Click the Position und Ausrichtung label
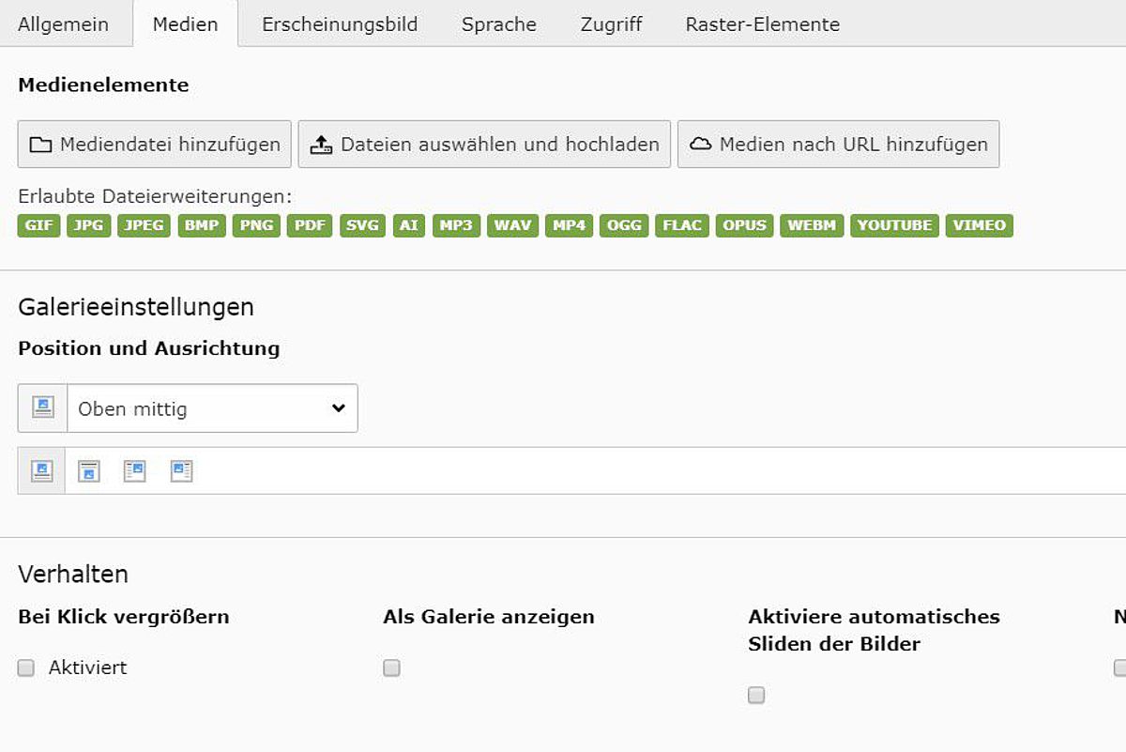 point(149,348)
